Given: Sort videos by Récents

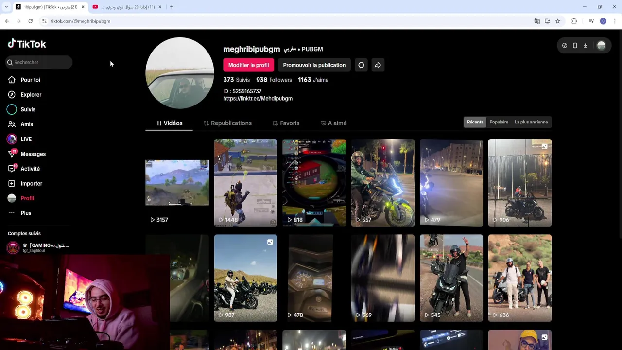Looking at the screenshot, I should [475, 122].
